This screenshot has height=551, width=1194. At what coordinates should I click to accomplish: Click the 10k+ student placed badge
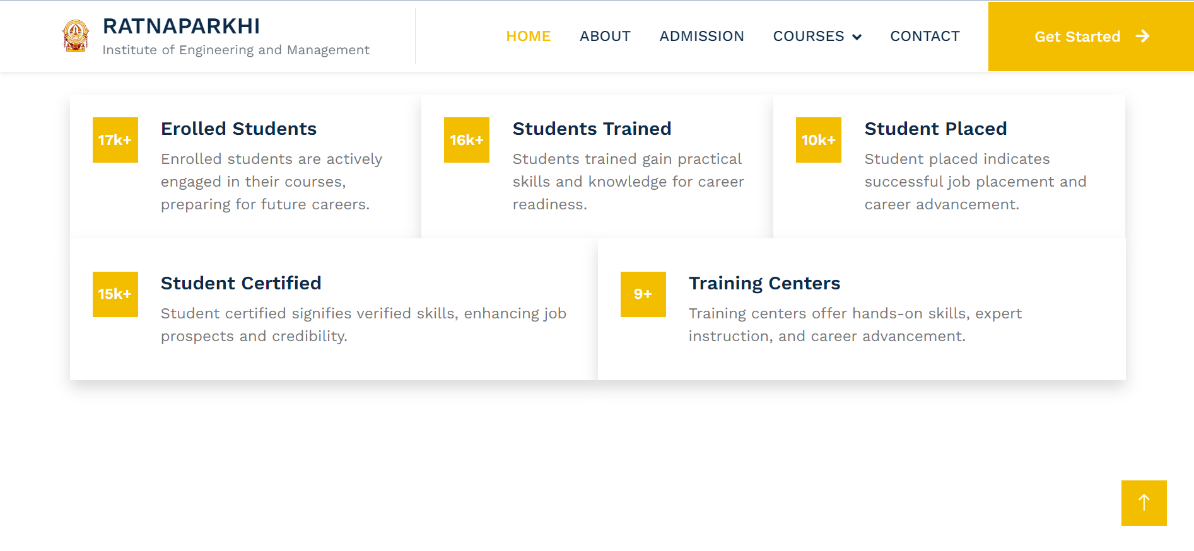(818, 140)
